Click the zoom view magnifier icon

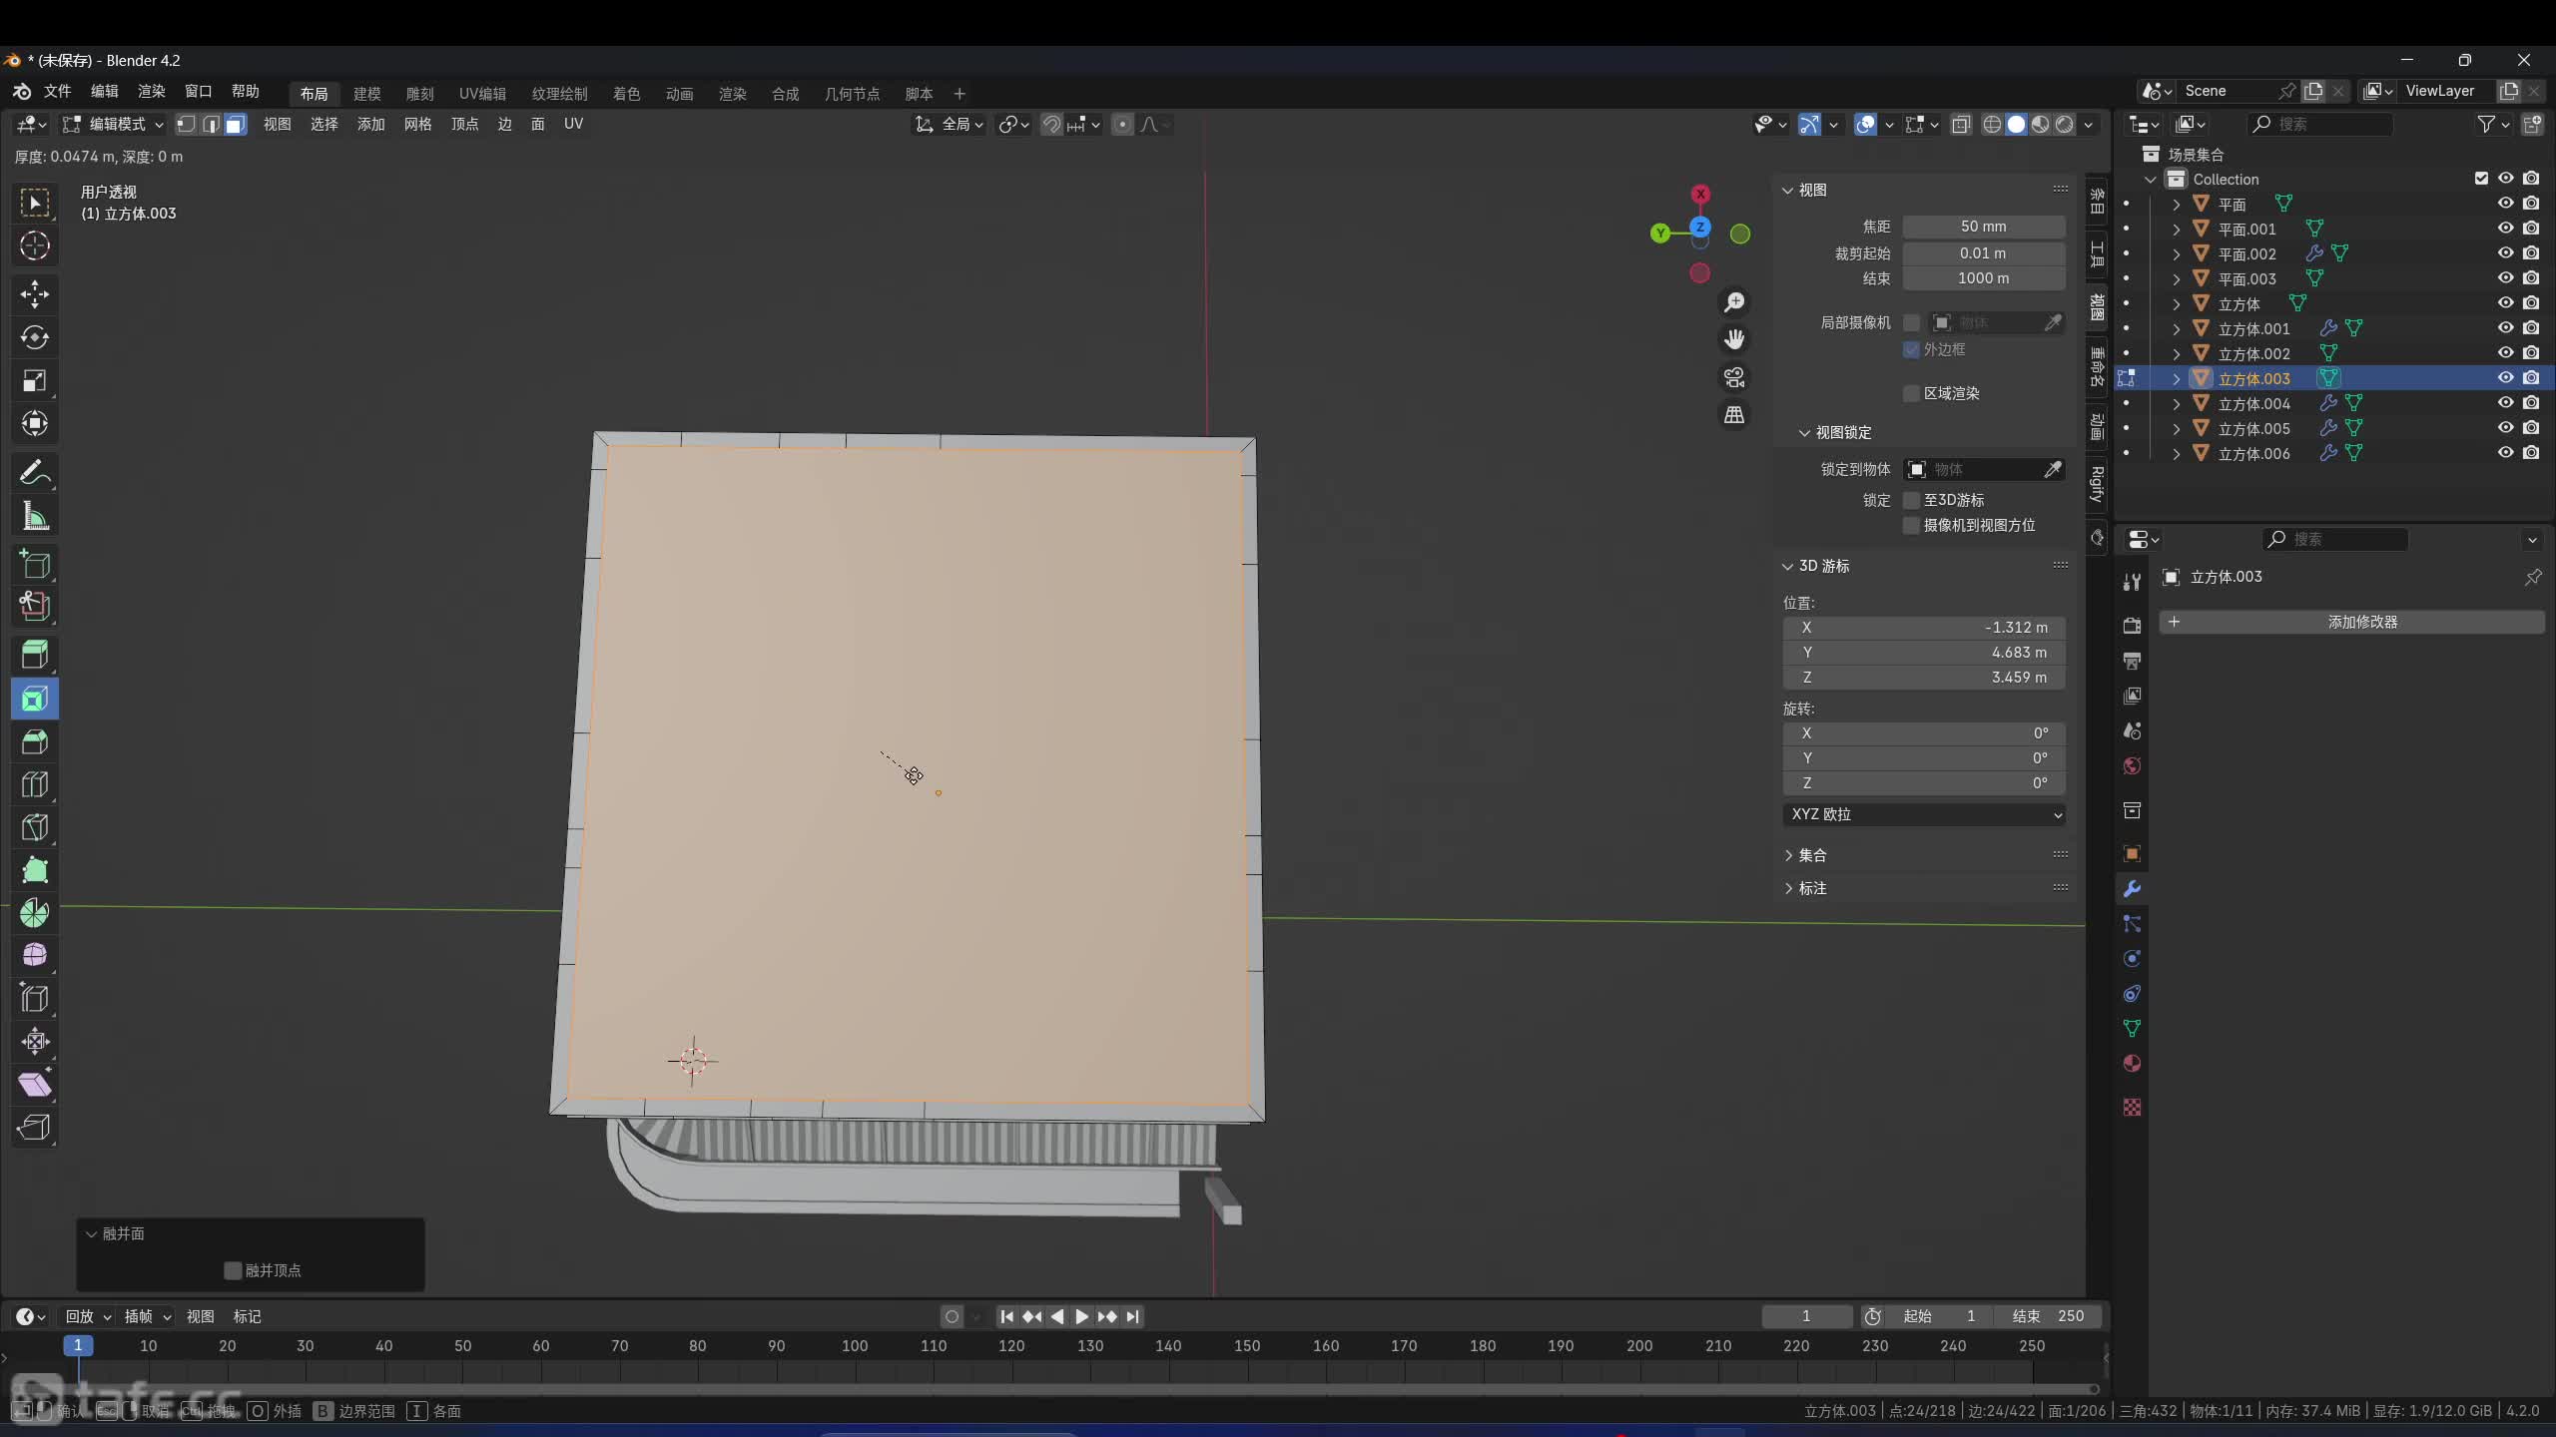(x=1734, y=301)
